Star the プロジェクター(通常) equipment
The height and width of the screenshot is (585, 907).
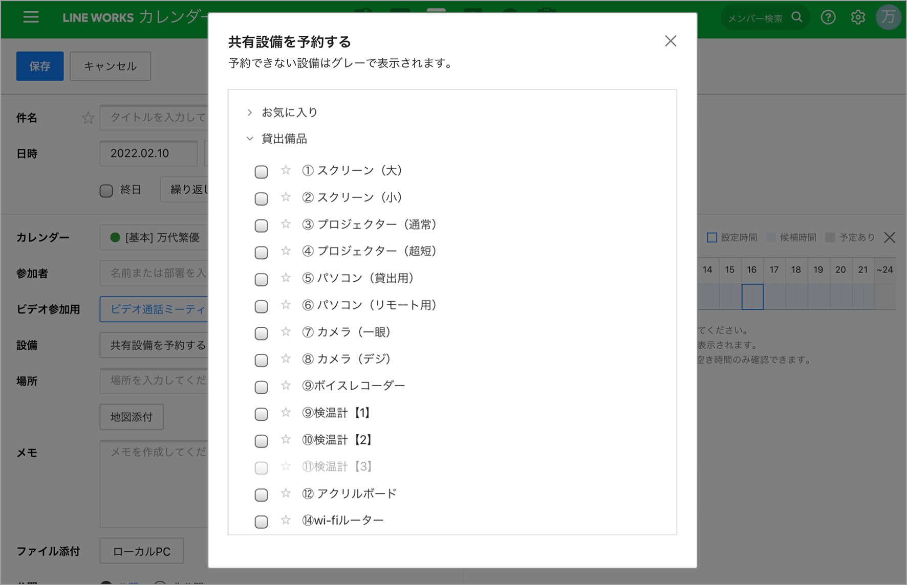pyautogui.click(x=286, y=224)
